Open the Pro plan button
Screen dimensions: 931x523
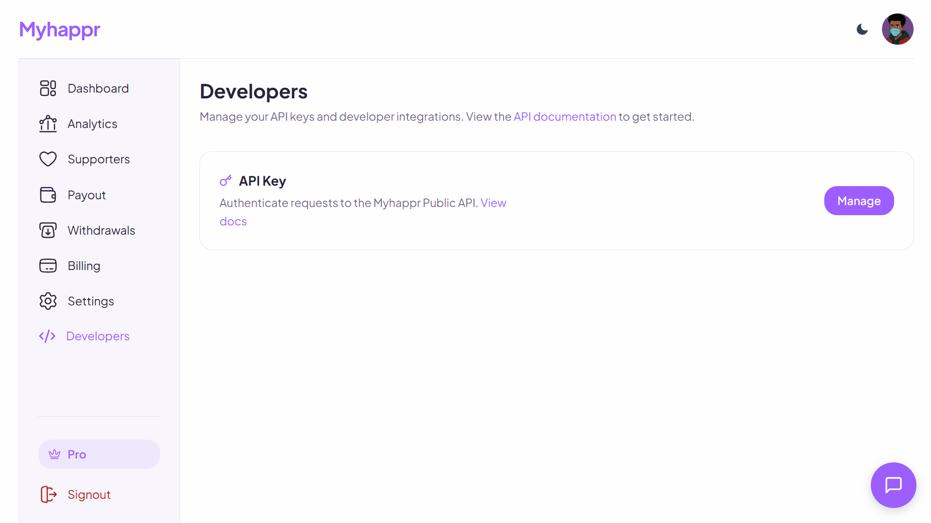99,454
